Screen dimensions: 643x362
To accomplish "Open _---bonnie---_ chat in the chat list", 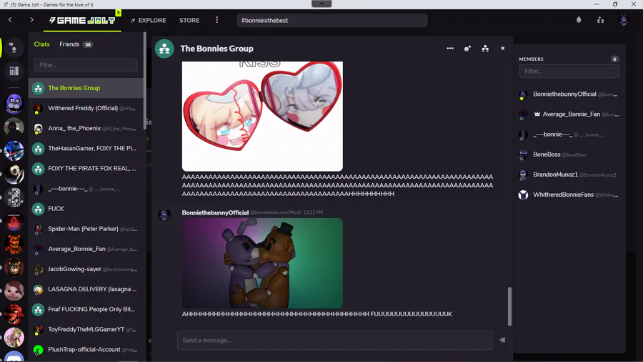I will tap(86, 188).
